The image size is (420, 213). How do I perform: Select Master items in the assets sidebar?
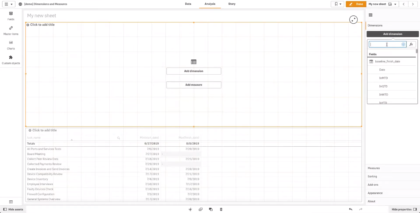tap(11, 31)
